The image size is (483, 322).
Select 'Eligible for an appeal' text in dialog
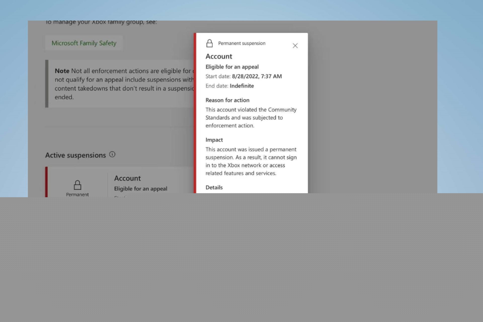tap(232, 67)
